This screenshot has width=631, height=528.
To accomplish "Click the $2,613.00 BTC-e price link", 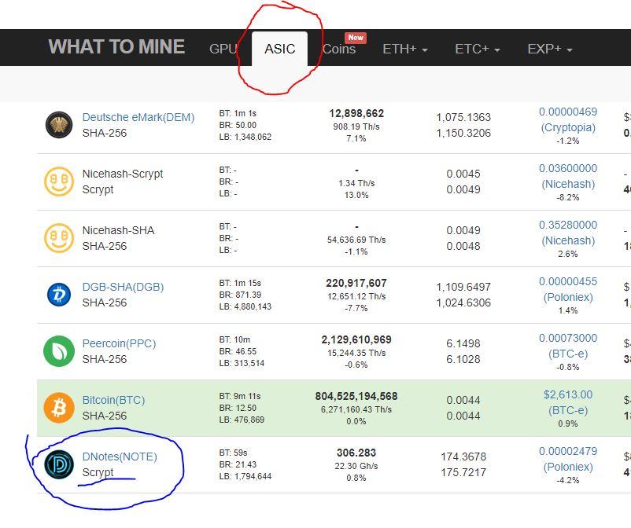I will (x=568, y=402).
